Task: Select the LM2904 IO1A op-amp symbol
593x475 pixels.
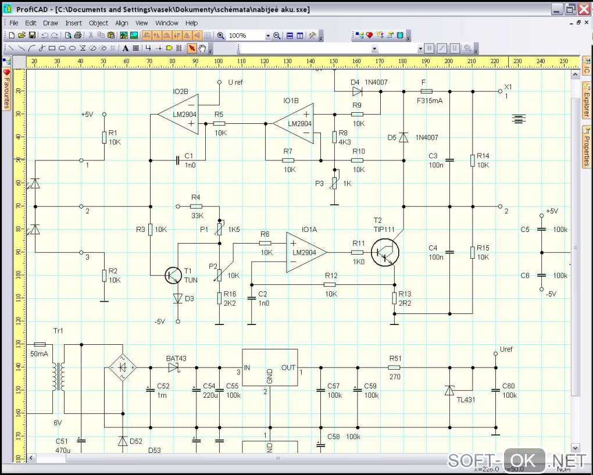Action: pyautogui.click(x=306, y=252)
